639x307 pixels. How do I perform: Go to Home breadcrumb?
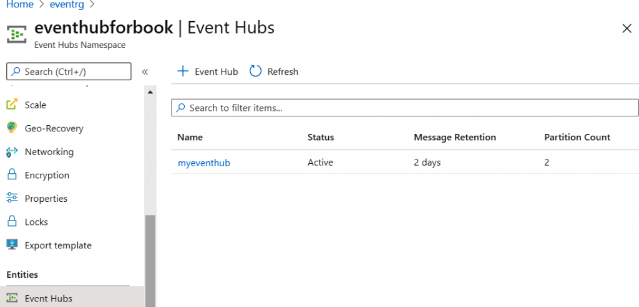19,4
